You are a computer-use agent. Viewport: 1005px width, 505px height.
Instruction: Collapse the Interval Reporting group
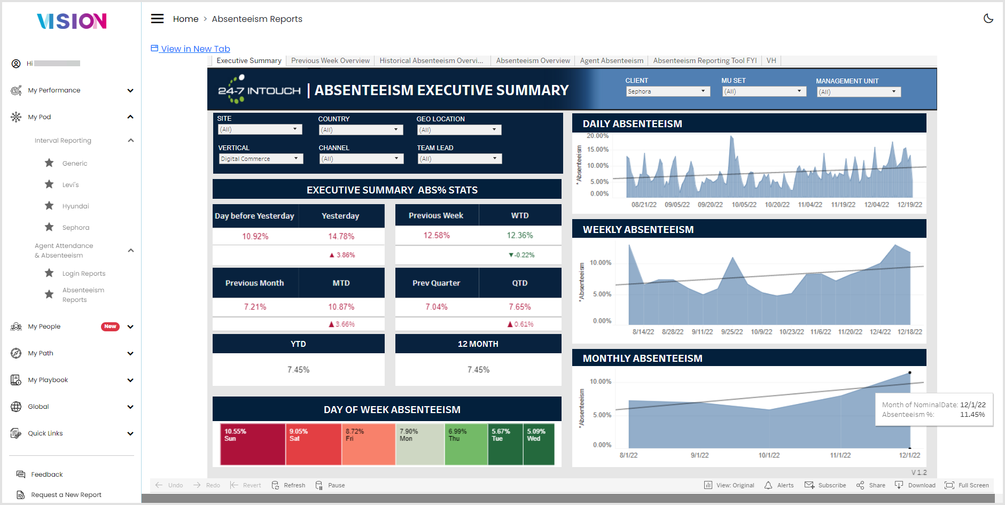tap(130, 141)
